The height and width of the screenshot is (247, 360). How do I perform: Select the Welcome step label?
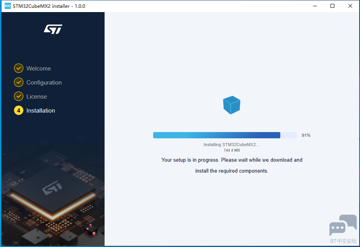pos(38,69)
